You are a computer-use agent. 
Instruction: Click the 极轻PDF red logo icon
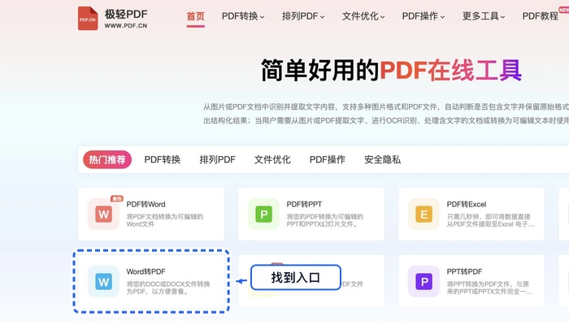click(88, 19)
